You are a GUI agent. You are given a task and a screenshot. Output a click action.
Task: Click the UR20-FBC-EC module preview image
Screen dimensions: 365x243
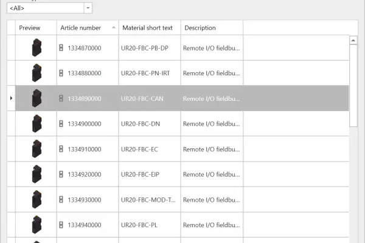tap(36, 149)
